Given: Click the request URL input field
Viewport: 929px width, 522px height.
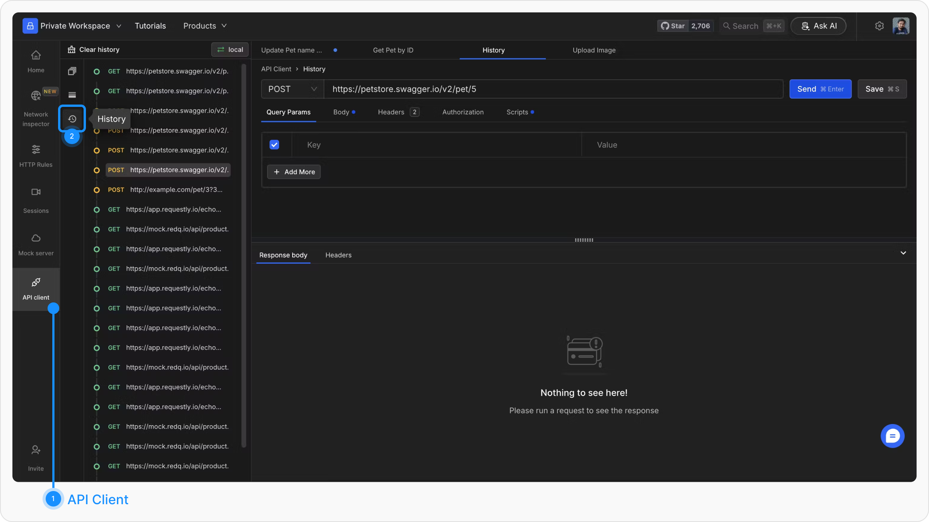Looking at the screenshot, I should [x=554, y=89].
